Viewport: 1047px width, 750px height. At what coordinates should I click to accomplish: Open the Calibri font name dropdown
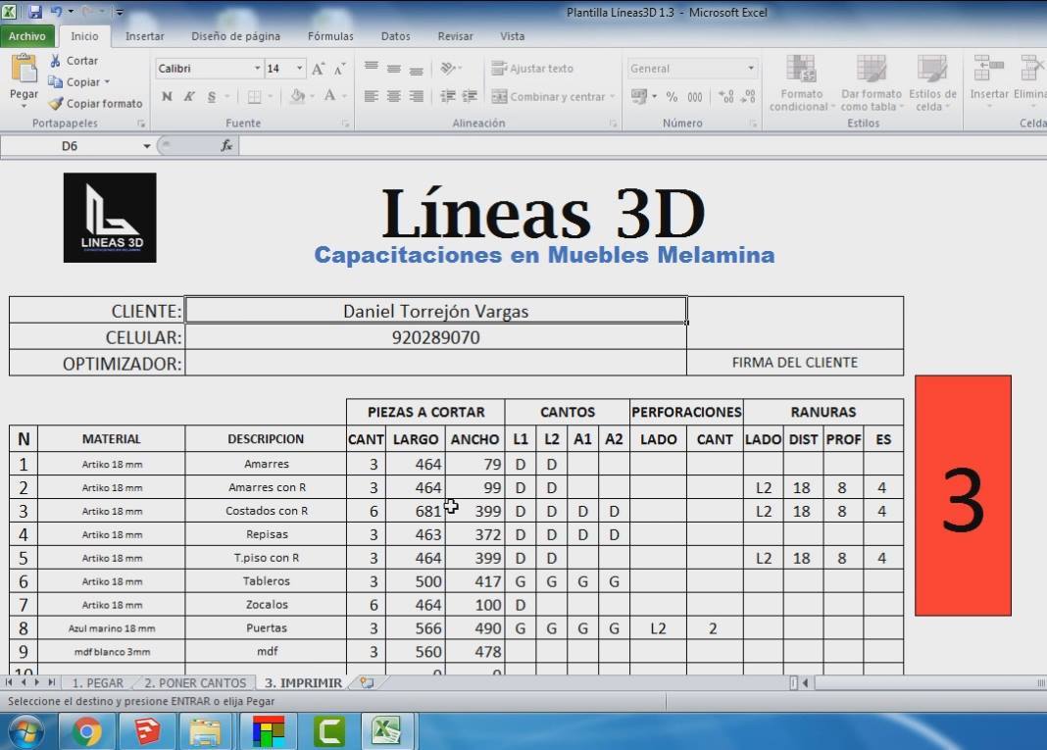257,69
